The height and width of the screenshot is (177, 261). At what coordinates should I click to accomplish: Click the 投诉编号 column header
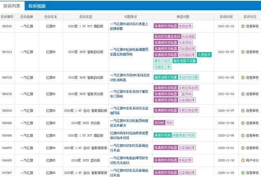(7, 17)
